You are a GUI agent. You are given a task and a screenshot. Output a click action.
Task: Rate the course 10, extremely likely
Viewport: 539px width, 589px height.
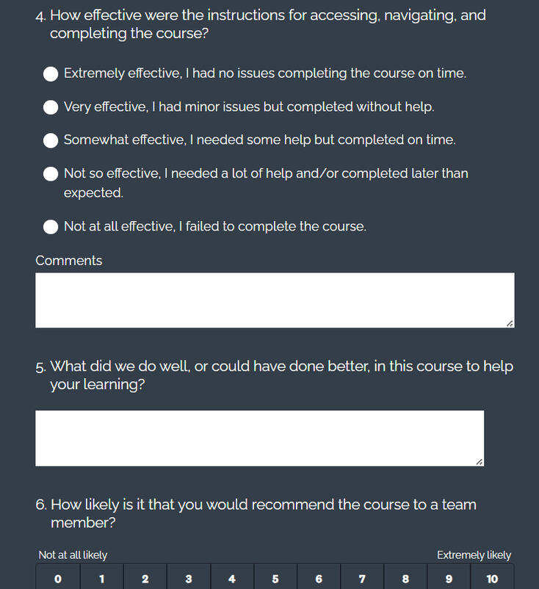(492, 579)
